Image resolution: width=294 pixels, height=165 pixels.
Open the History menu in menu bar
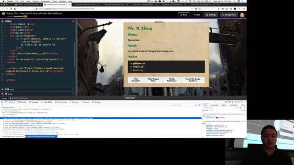coord(35,1)
